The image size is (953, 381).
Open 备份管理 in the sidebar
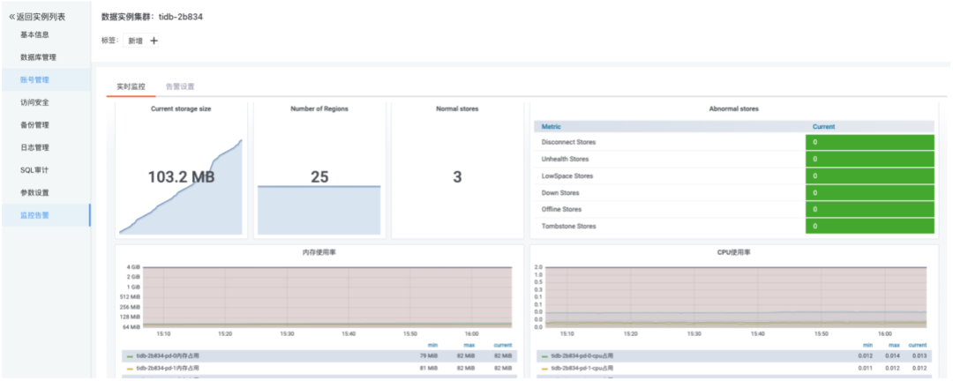[34, 124]
